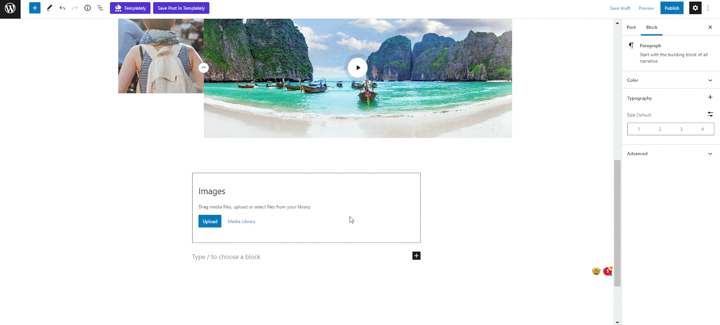Select font size 2
The image size is (720, 325).
tap(660, 129)
